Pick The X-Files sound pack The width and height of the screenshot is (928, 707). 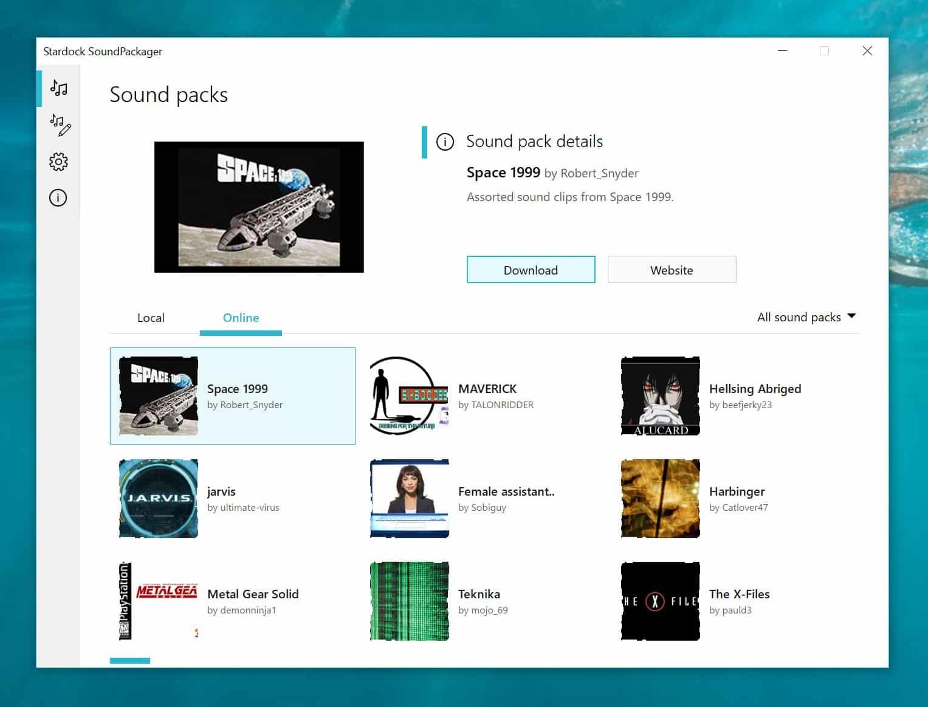pos(739,595)
